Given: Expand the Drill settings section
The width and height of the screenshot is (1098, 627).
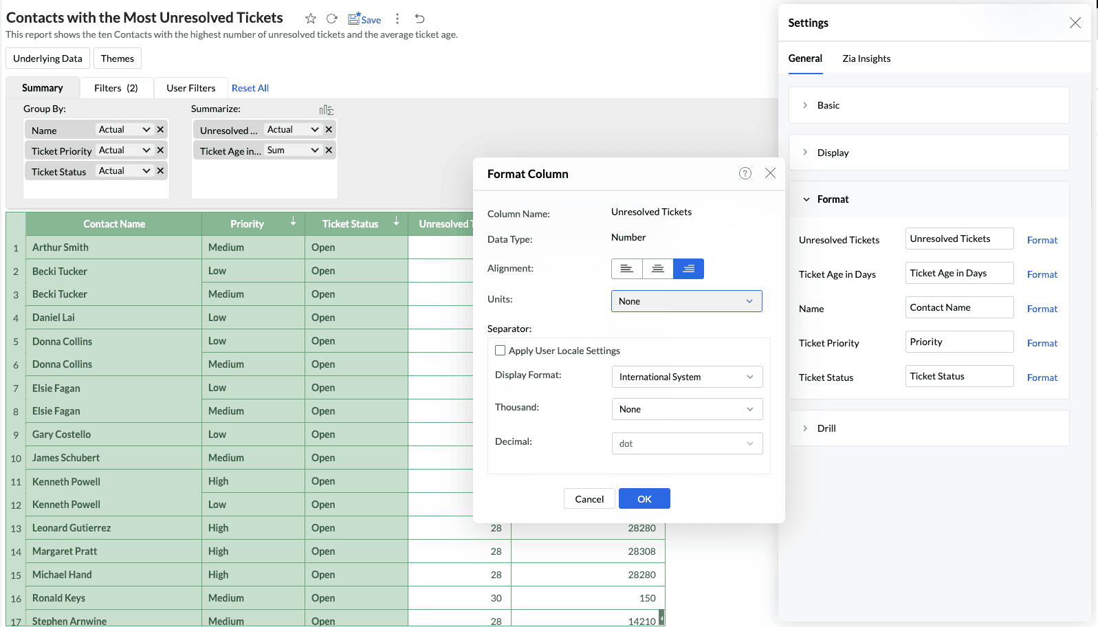Looking at the screenshot, I should 929,428.
